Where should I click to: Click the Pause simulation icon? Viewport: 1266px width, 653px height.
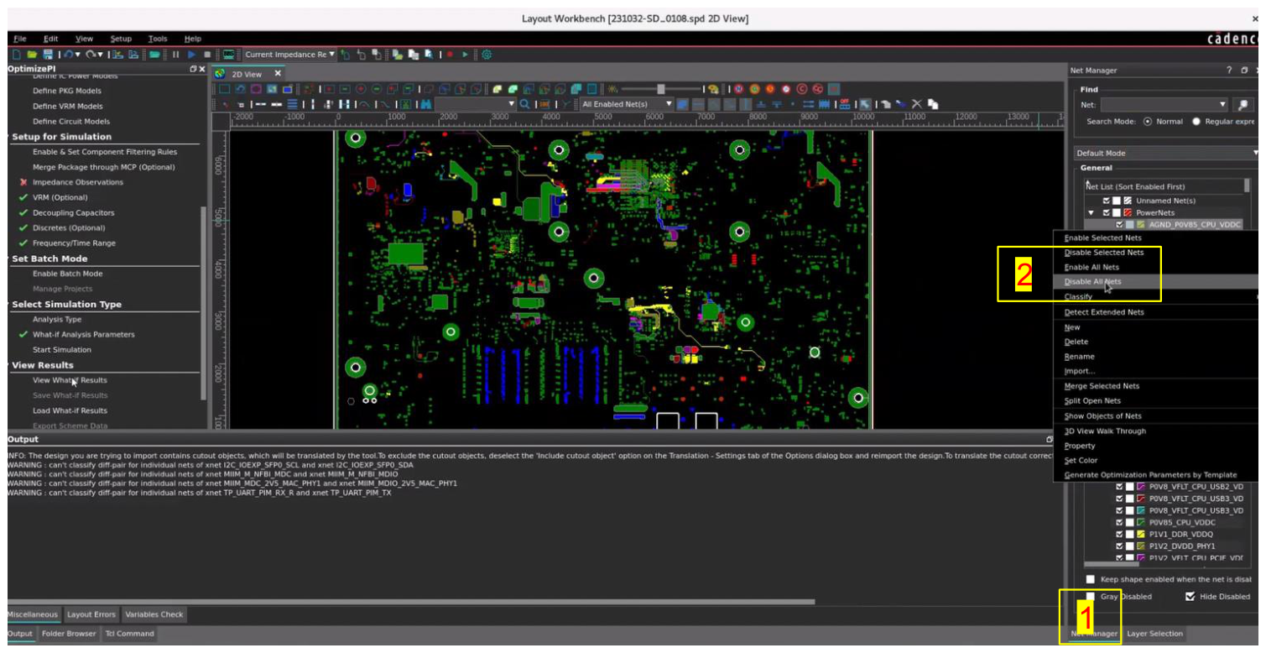[176, 55]
